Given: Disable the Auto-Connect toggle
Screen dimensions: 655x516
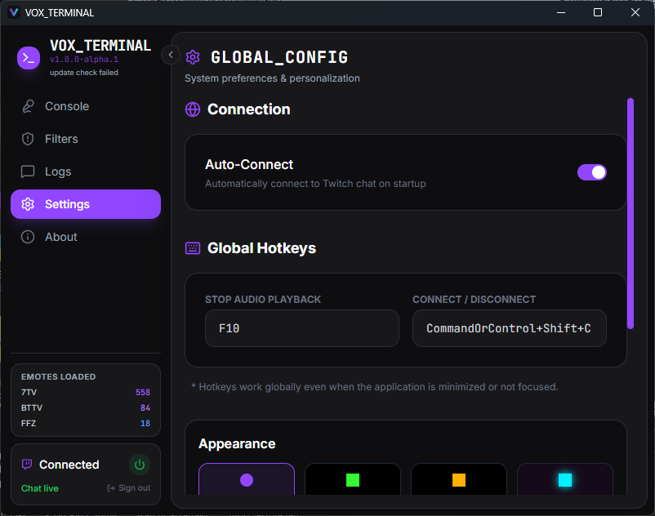Looking at the screenshot, I should click(x=592, y=172).
